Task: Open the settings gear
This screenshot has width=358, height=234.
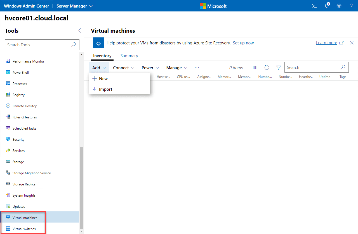Action: click(339, 6)
